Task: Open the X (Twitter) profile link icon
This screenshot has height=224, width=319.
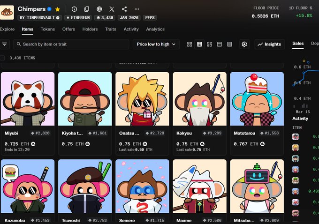Action: point(112,9)
